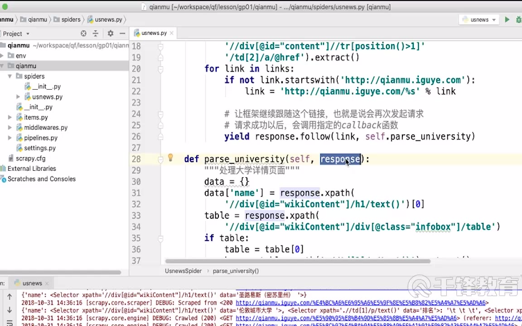Click the yellow light bulb on line 28

click(x=170, y=158)
